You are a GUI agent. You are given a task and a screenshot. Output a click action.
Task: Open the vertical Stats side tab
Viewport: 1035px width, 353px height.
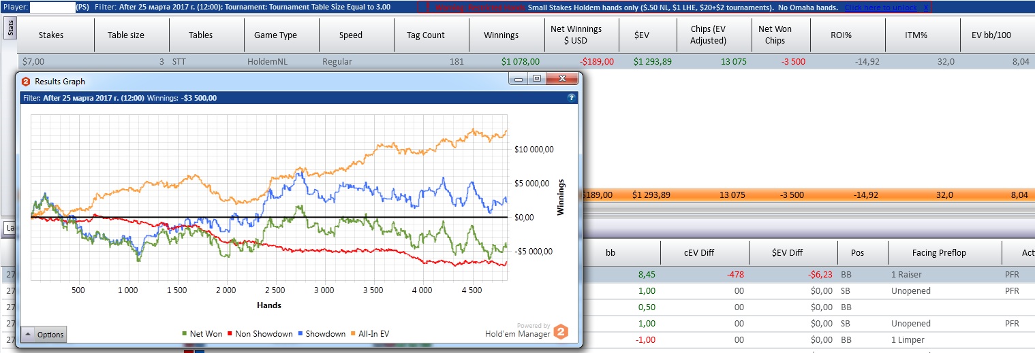tap(10, 29)
